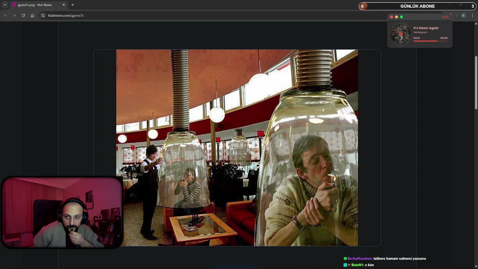Click chat message tatlıses hamam sahnesi yazsana
This screenshot has width=478, height=269.
(x=400, y=259)
